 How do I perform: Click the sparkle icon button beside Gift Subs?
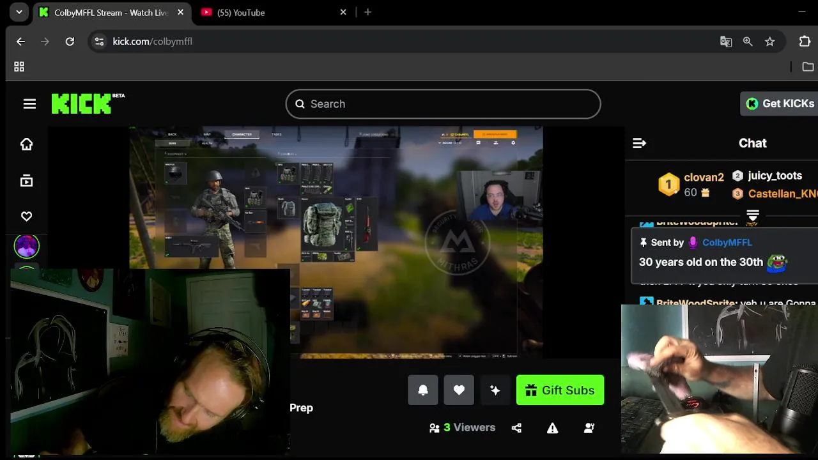tap(495, 390)
